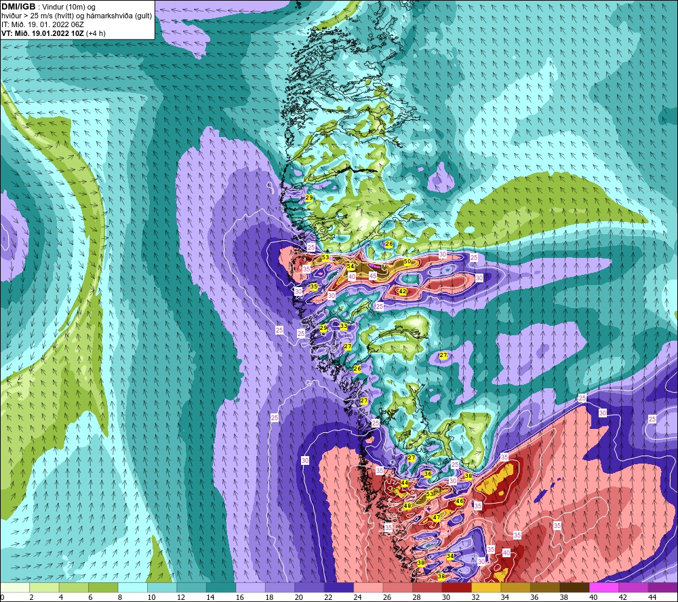The image size is (678, 602).
Task: Click the legend scale number 24
Action: coord(357,598)
